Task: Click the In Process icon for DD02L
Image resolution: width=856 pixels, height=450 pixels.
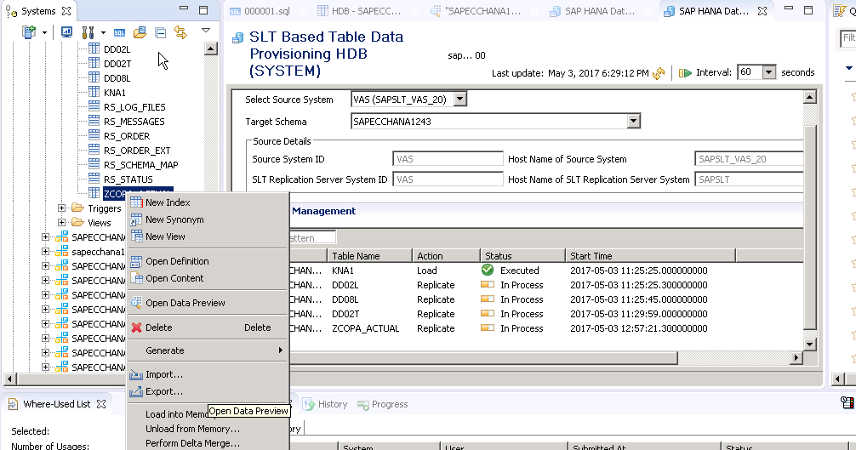Action: coord(488,285)
